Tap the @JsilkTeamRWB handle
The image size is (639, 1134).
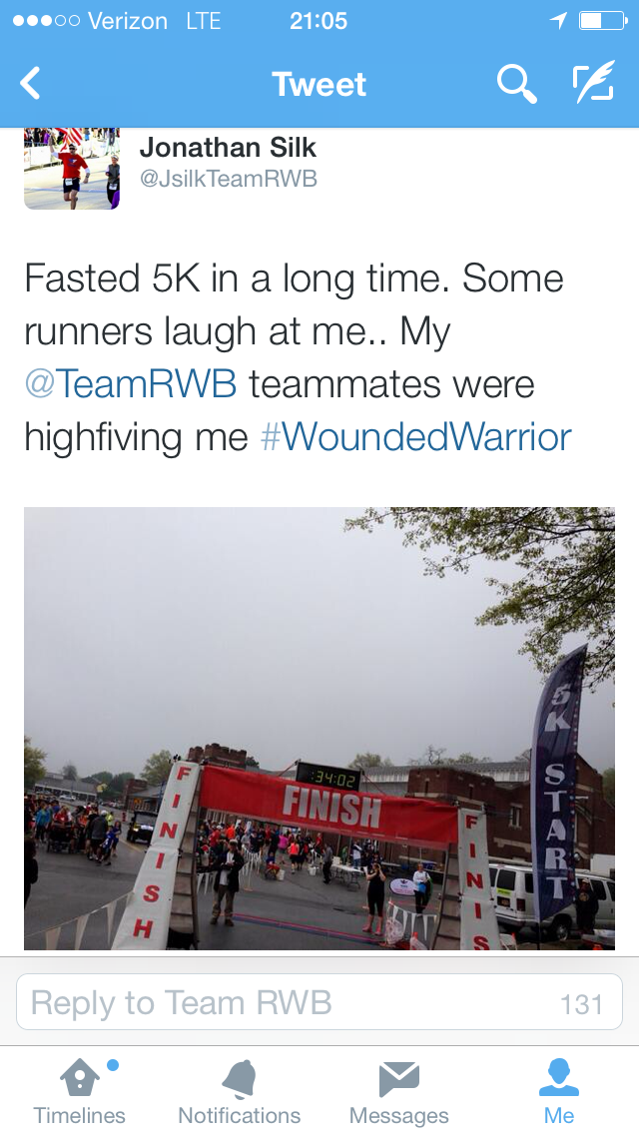click(228, 179)
